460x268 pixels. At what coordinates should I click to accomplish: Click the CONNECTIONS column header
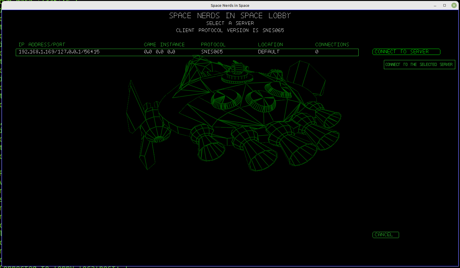[x=332, y=45]
